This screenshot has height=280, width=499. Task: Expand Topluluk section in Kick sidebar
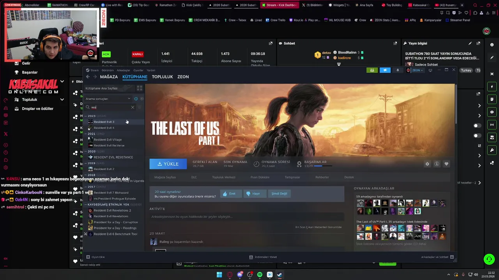coord(62,100)
